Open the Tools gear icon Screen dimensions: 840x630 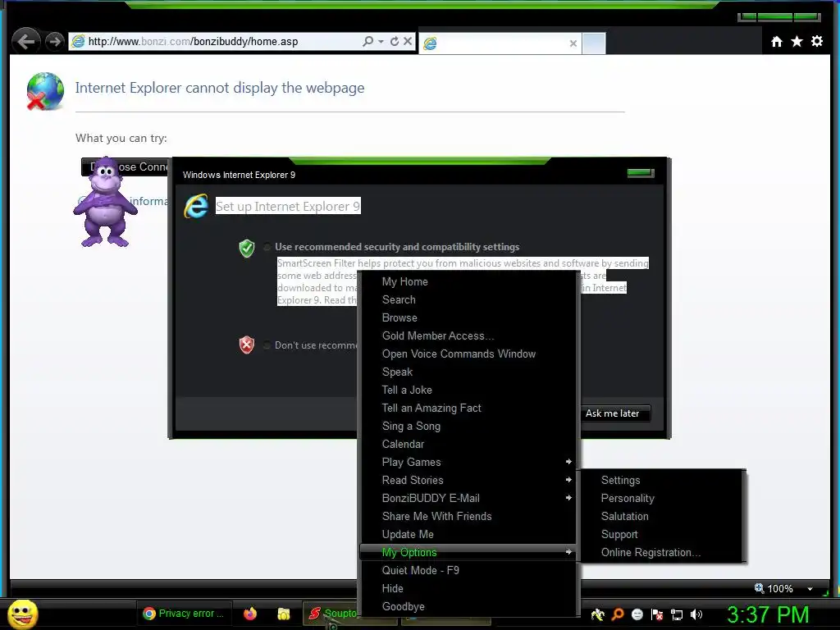click(817, 41)
